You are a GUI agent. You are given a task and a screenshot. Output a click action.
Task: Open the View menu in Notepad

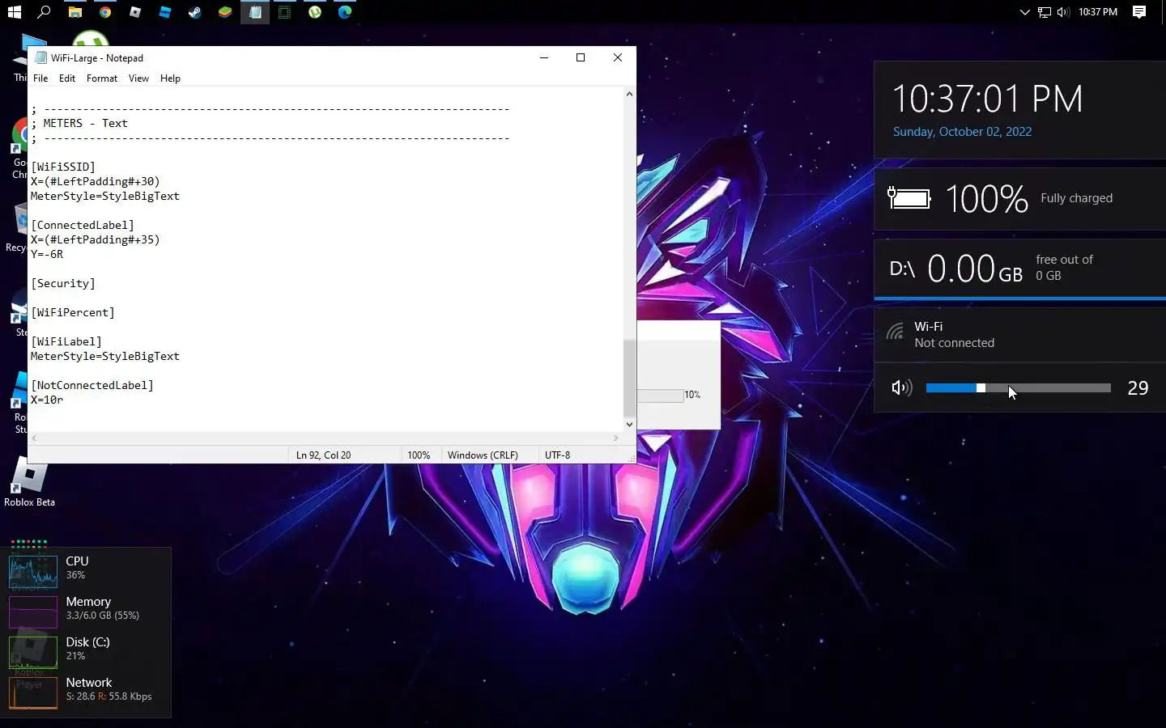click(138, 78)
